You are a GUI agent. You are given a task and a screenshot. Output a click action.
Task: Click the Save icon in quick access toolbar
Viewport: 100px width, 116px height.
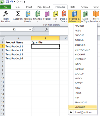[7, 2]
